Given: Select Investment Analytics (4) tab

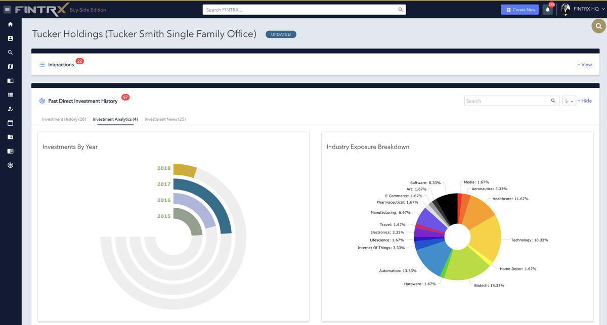Looking at the screenshot, I should coord(115,119).
